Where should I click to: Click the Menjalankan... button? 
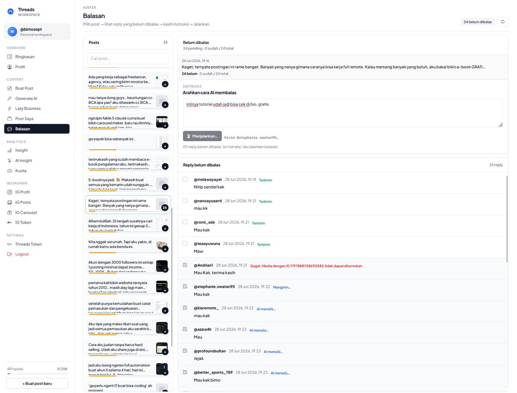tap(202, 136)
